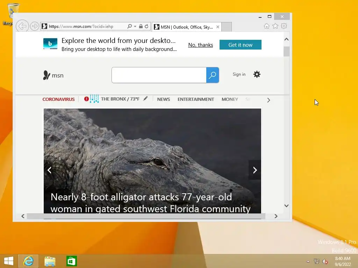Show previous story with the left carousel arrow
This screenshot has height=268, width=358.
(49, 170)
